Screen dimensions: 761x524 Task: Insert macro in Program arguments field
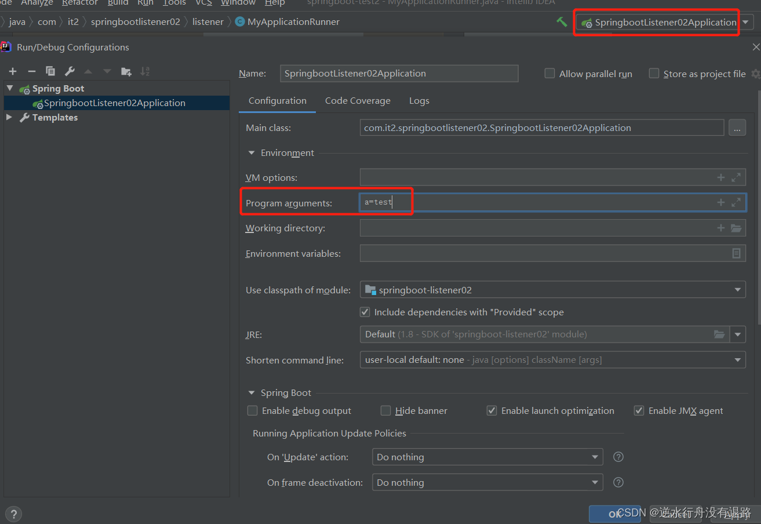[x=721, y=202]
